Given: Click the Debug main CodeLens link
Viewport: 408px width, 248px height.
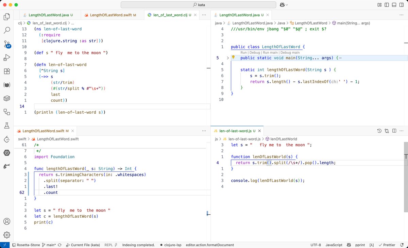Looking at the screenshot, I should coord(290,53).
